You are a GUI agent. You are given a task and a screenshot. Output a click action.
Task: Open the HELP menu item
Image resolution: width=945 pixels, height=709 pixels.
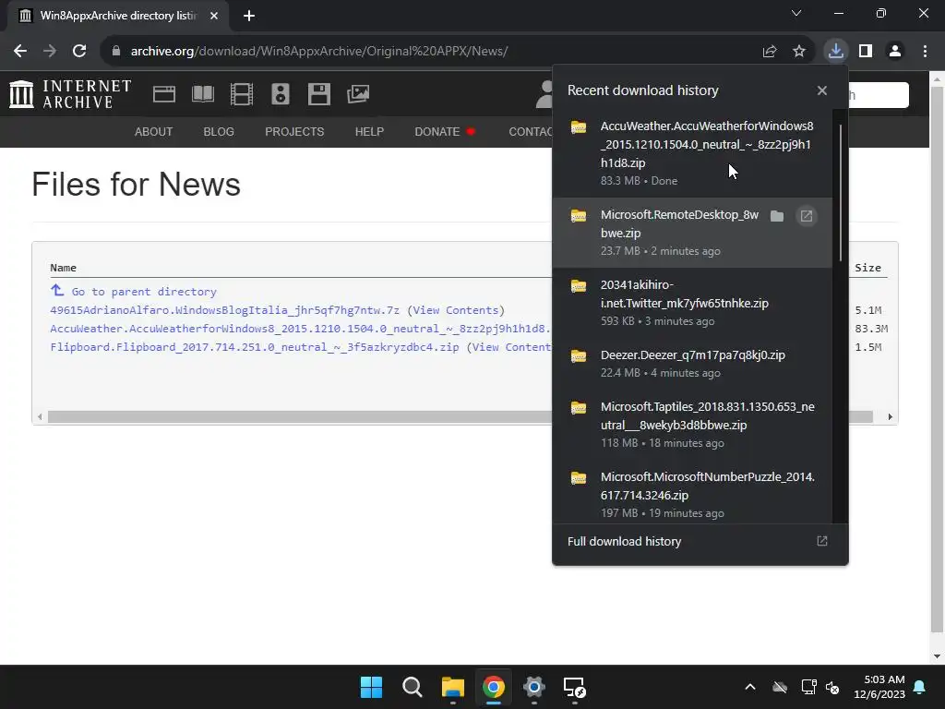point(369,131)
